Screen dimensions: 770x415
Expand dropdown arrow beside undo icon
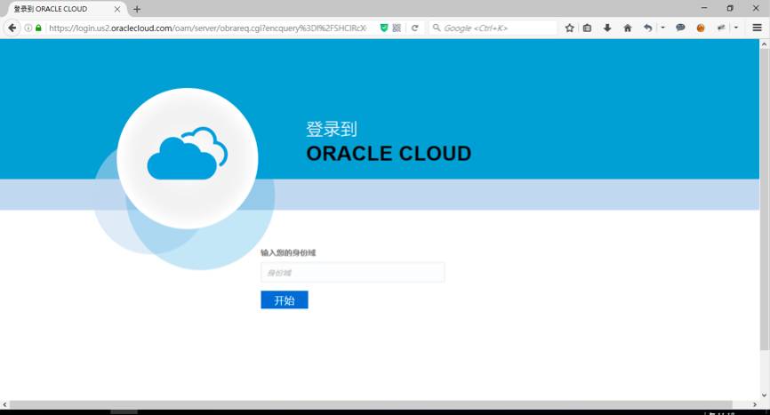(662, 28)
